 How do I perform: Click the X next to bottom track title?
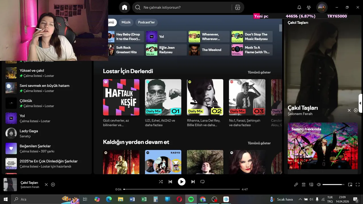(46, 184)
